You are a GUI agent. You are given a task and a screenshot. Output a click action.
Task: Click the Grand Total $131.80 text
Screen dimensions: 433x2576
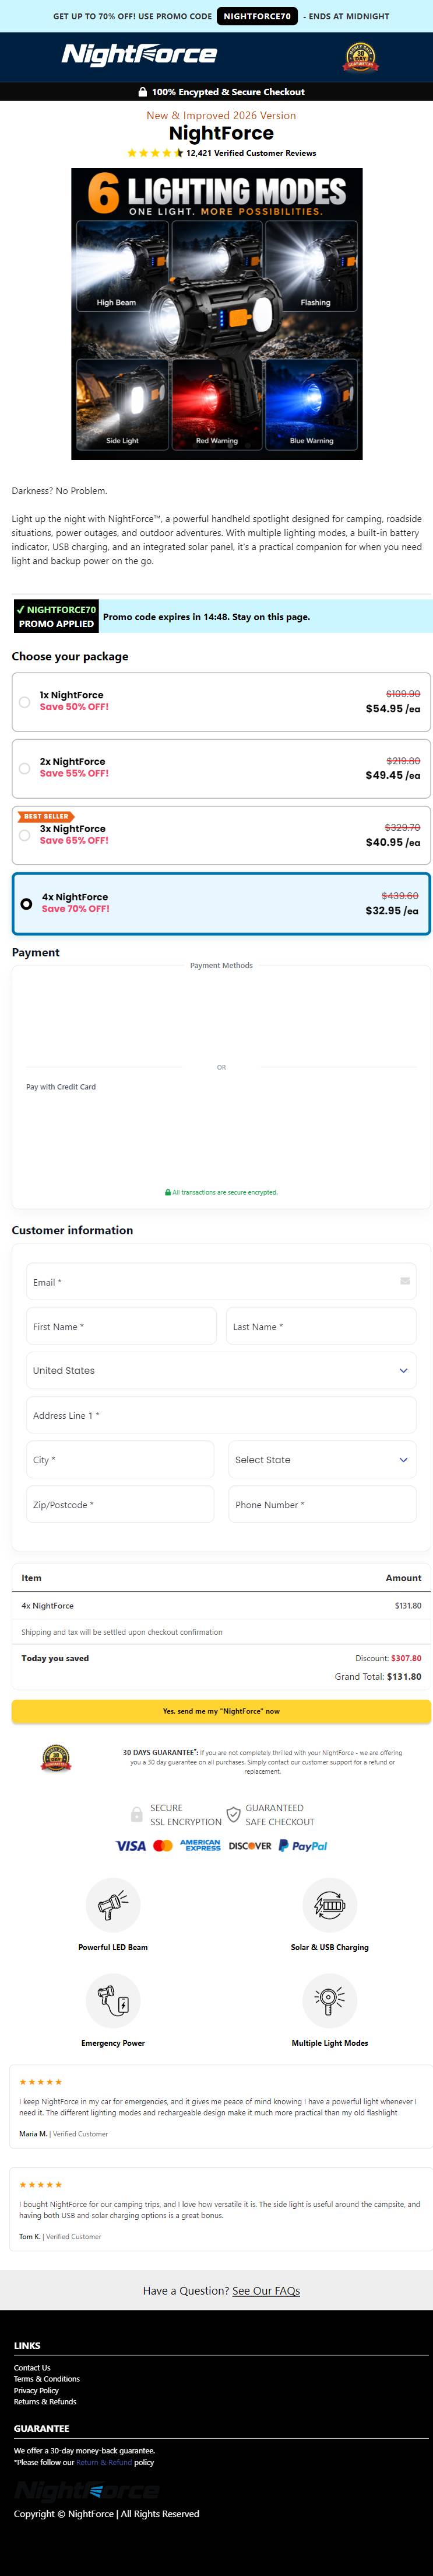(x=378, y=1676)
